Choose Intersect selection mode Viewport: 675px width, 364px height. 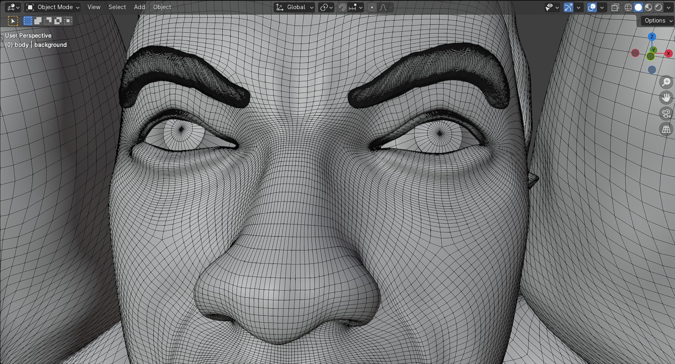tap(68, 21)
